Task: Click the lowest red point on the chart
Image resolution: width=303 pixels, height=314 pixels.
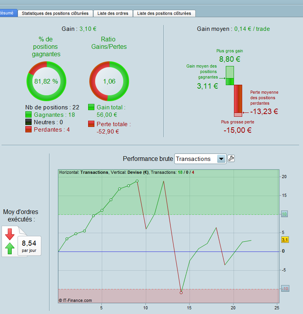Action: pos(181,293)
